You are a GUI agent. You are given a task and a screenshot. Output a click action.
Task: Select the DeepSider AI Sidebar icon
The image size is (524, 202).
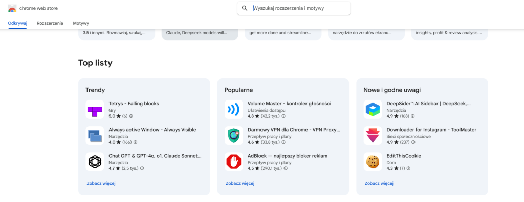click(x=373, y=109)
